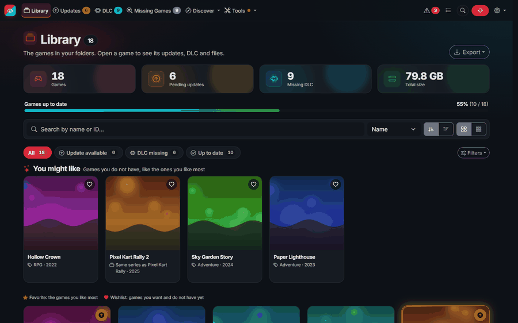Screen dimensions: 518x323
Task: Open the alerts warning icon with badge 3
Action: click(x=432, y=10)
